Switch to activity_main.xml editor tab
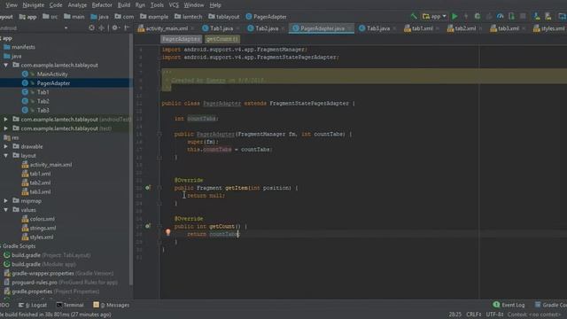The height and width of the screenshot is (319, 567). click(166, 28)
